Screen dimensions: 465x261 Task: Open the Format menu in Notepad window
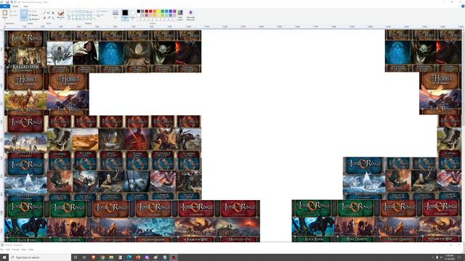tap(15, 249)
